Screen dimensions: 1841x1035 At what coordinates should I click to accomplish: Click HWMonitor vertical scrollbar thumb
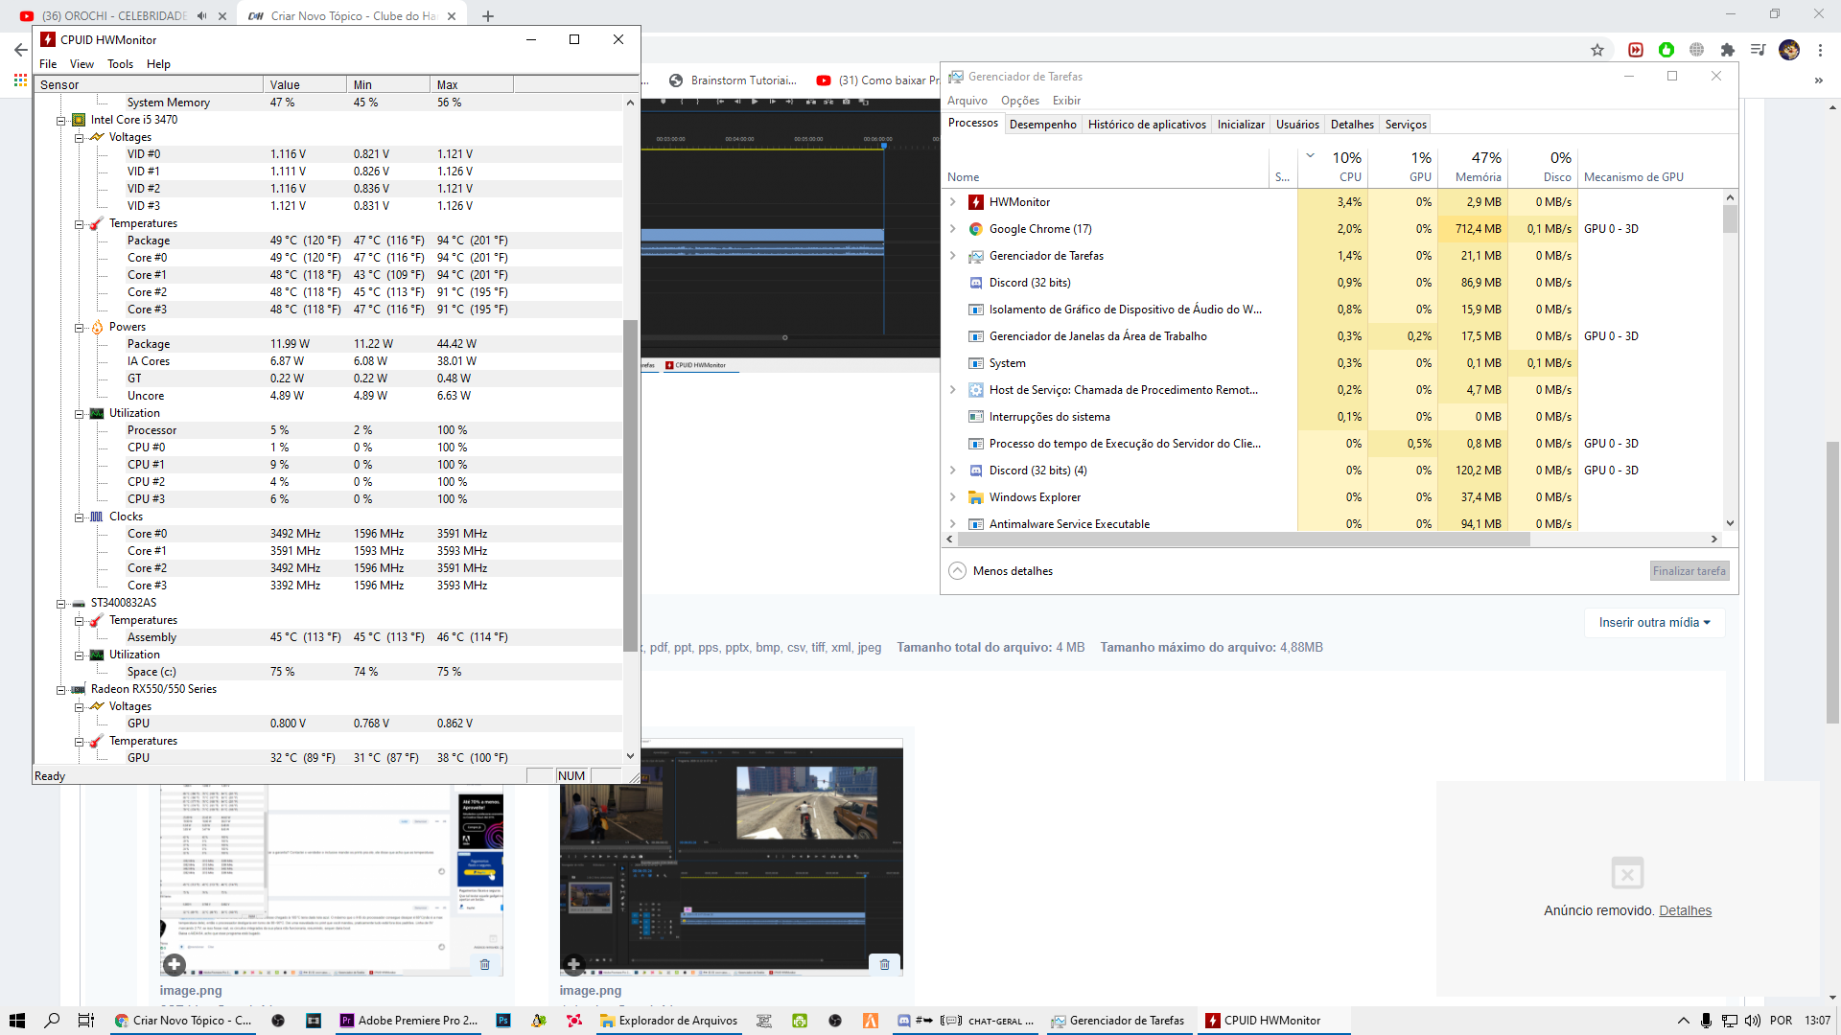click(630, 485)
